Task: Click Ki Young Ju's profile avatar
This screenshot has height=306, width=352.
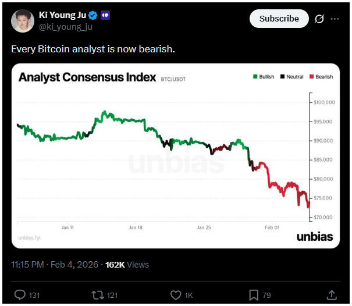Action: pyautogui.click(x=22, y=20)
